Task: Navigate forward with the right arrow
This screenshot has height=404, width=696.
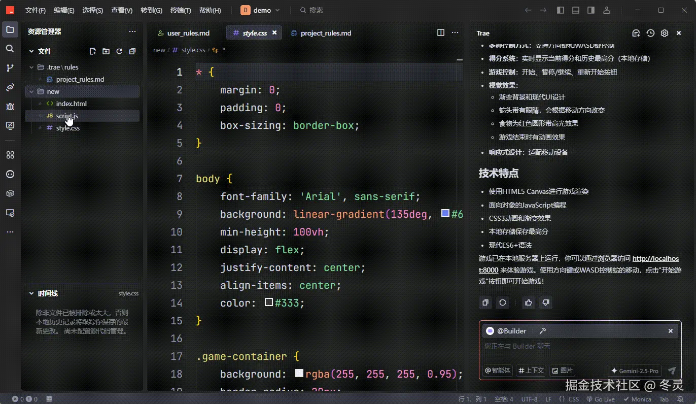Action: (543, 10)
